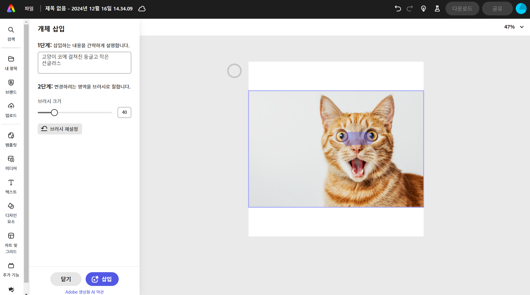Open the 검색 (search) sidebar panel
Screen dimensions: 530x295
tap(11, 34)
